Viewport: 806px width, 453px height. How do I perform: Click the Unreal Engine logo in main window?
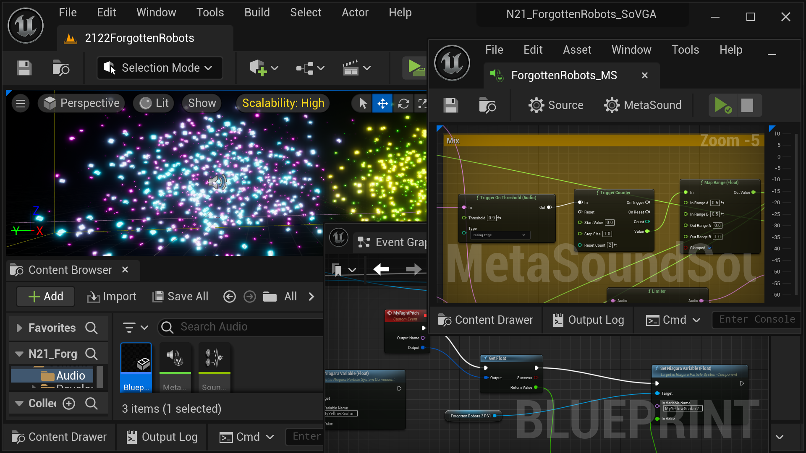point(26,26)
